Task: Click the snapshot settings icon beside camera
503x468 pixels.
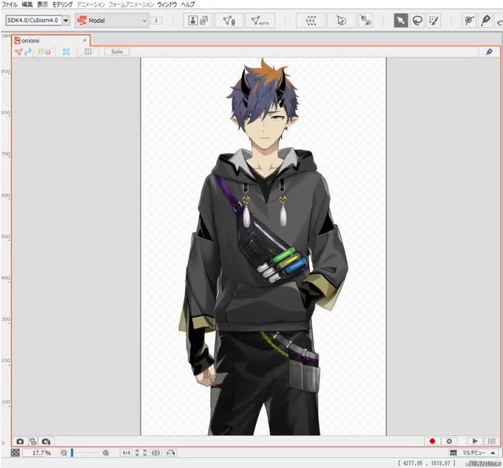Action: coord(33,441)
